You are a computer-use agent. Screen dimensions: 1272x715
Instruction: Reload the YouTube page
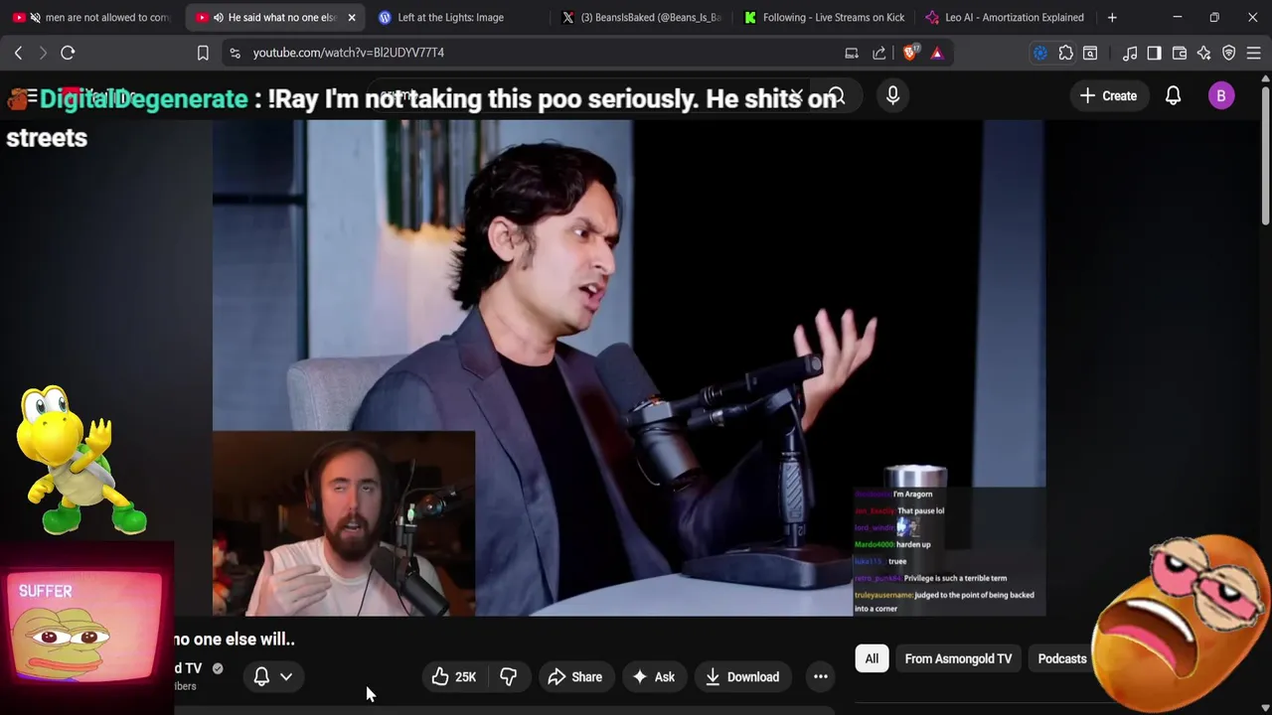click(68, 53)
